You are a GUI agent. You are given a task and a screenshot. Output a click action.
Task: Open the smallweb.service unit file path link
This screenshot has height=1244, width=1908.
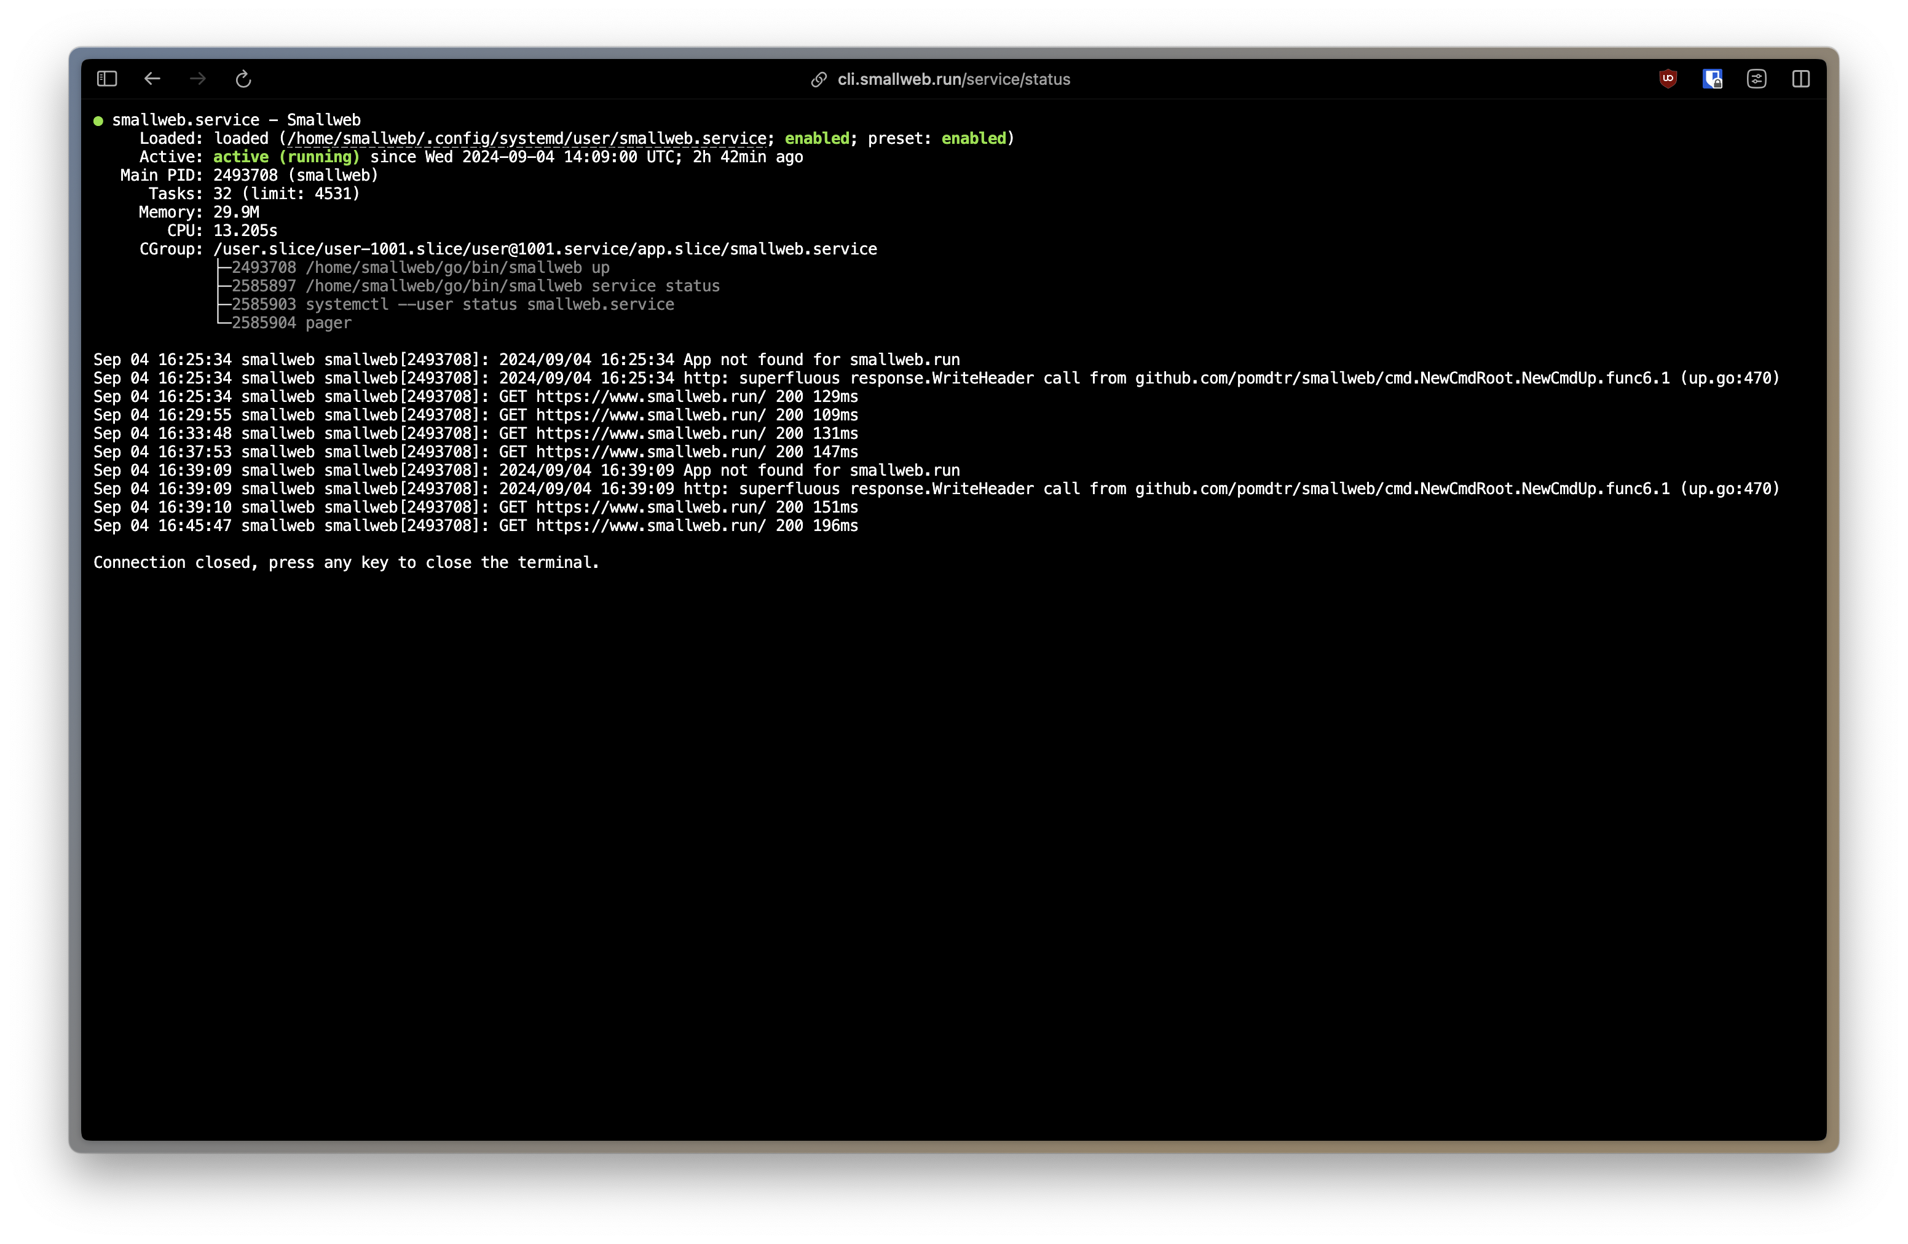tap(527, 139)
